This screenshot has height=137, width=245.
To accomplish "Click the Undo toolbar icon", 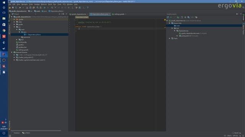I will (x=20, y=8).
